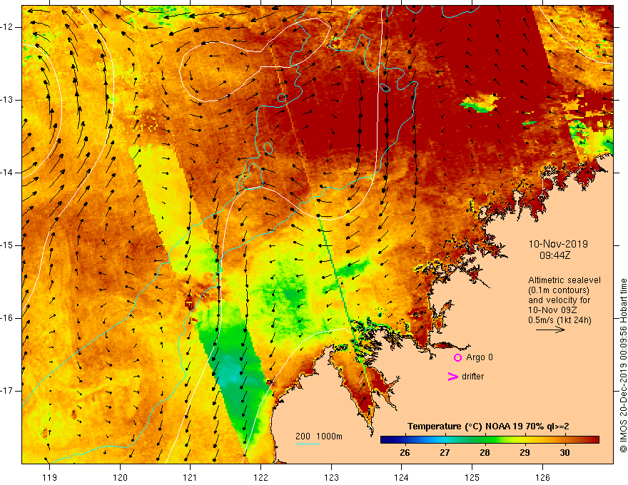
Task: Click the 30 label under the color bar
Action: pos(564,453)
